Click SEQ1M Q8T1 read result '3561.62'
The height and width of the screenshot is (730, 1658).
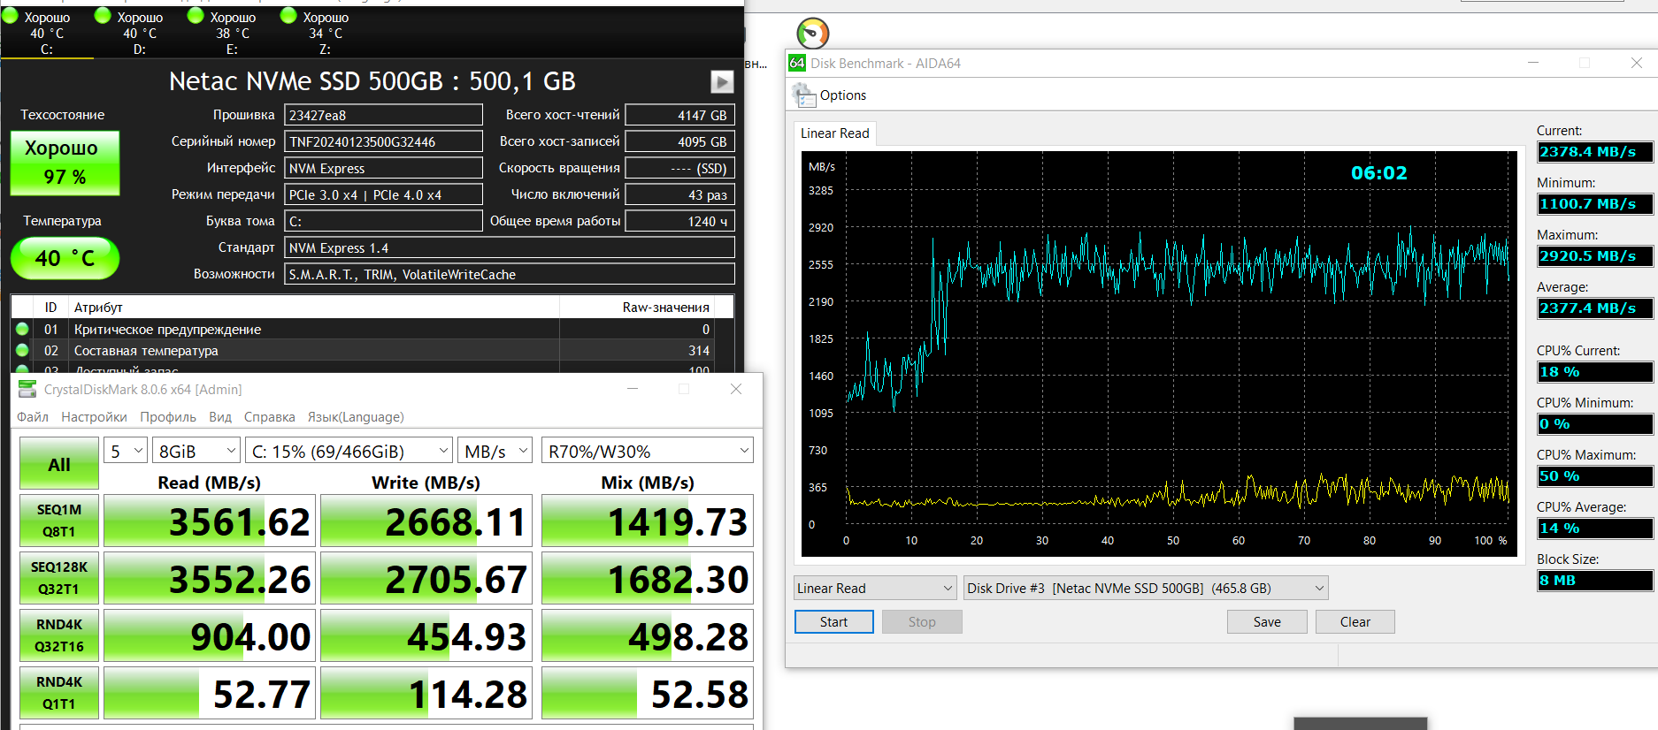[x=210, y=521]
